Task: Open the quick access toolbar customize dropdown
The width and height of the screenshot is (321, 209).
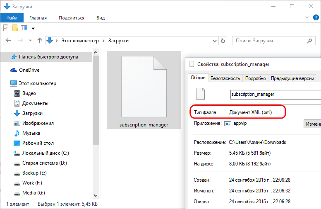Action: pos(34,28)
